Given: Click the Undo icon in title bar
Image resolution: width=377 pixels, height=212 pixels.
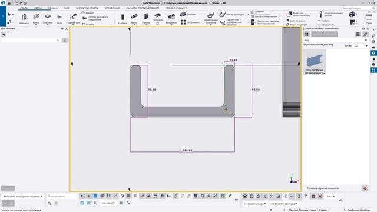Looking at the screenshot, I should [x=17, y=4].
